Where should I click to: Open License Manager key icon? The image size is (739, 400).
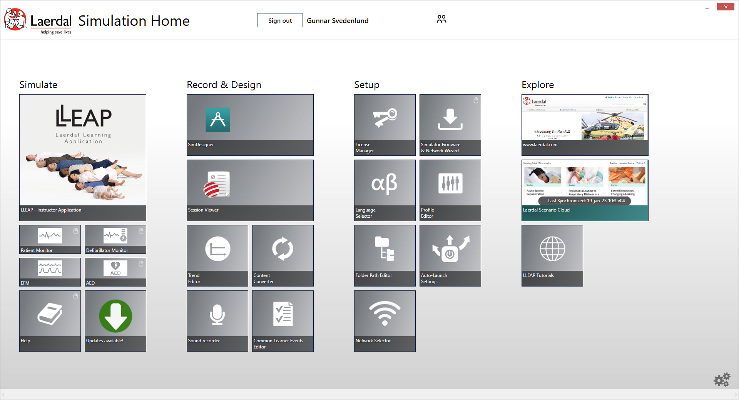point(385,118)
